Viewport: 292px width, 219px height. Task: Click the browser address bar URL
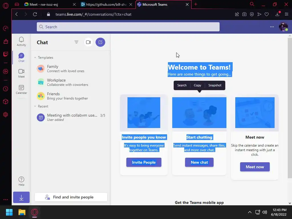pos(94,14)
